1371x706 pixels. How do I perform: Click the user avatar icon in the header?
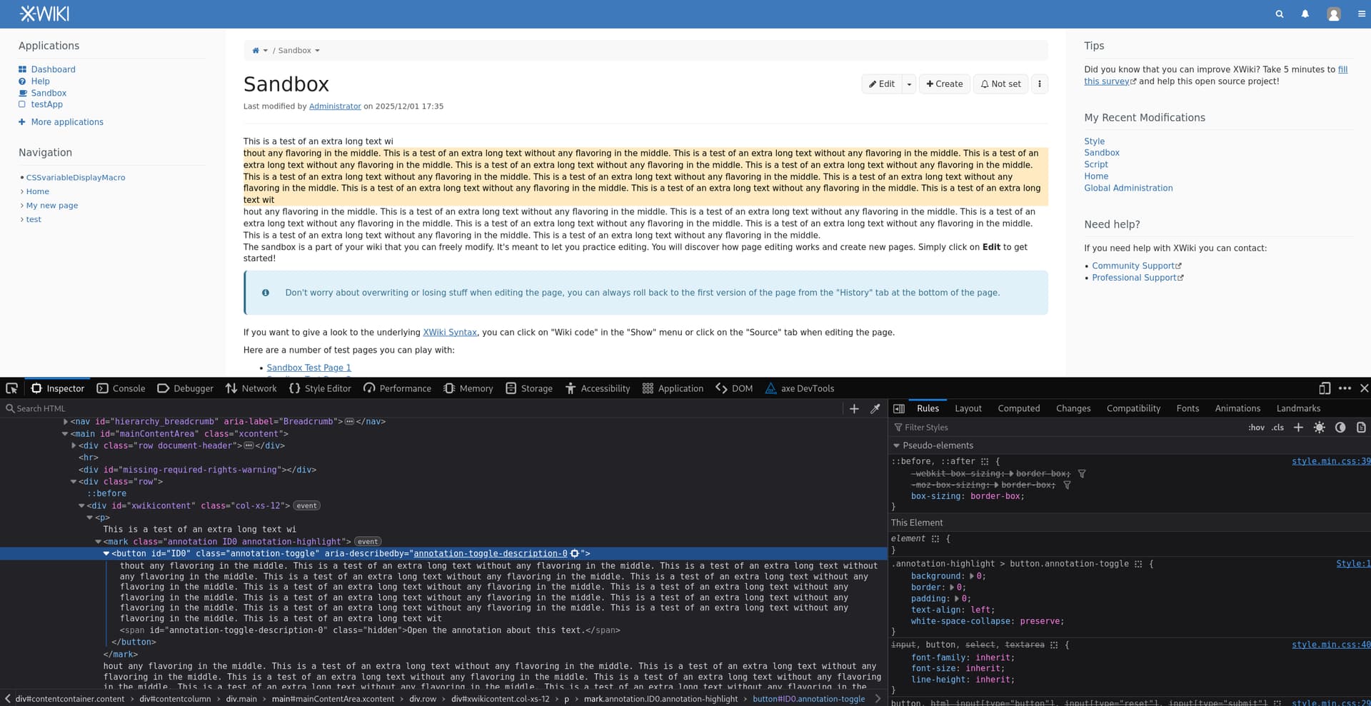(1333, 14)
